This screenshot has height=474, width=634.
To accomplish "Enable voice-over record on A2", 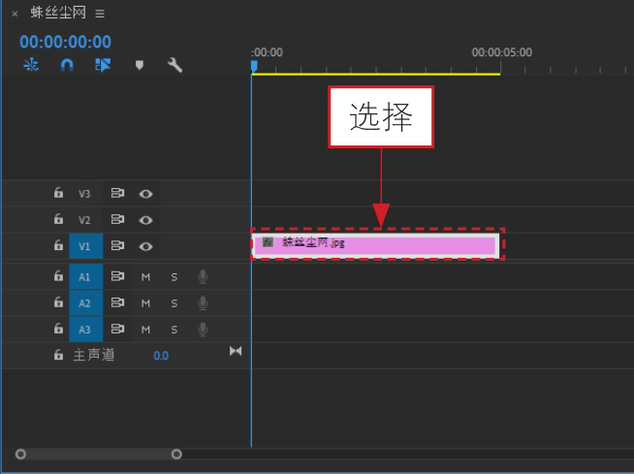I will point(203,303).
